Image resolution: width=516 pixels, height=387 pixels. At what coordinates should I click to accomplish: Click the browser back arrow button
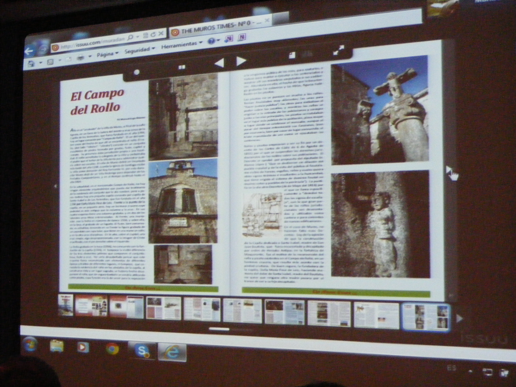pos(30,50)
